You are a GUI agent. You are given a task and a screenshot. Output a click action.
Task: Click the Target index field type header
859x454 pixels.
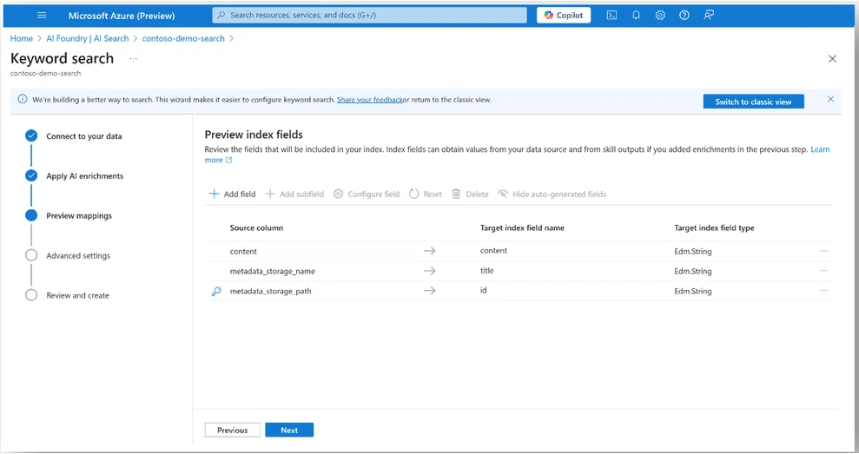point(714,227)
